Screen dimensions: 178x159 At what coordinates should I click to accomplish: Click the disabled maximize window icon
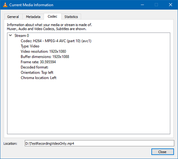click(x=156, y=5)
